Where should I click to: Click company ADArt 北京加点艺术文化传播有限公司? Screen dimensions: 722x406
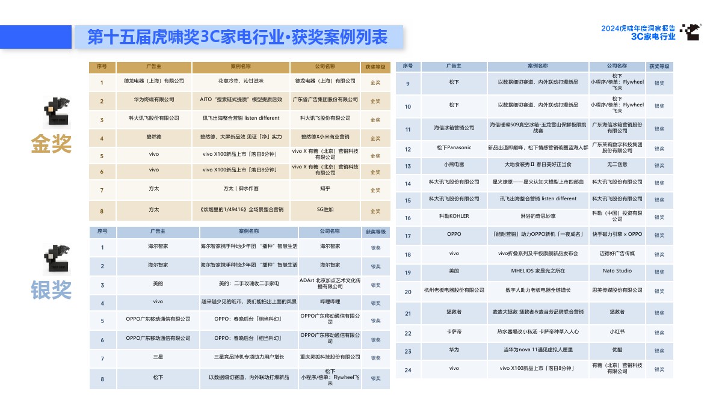(x=330, y=283)
